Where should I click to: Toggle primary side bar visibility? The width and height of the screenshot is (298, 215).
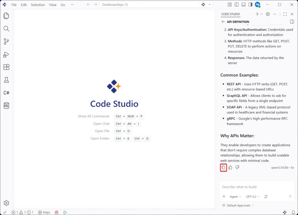click(237, 5)
